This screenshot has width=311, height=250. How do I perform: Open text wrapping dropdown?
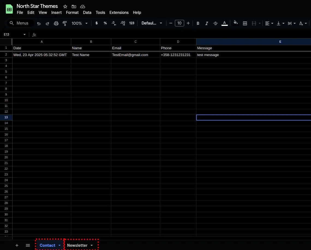(x=292, y=23)
